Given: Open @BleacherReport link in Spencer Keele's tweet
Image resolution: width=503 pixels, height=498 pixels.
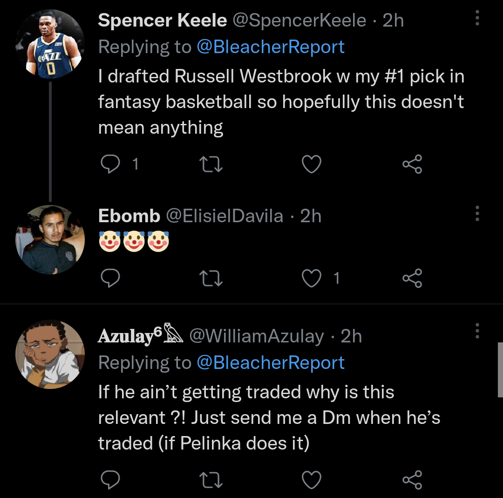Looking at the screenshot, I should [x=271, y=47].
